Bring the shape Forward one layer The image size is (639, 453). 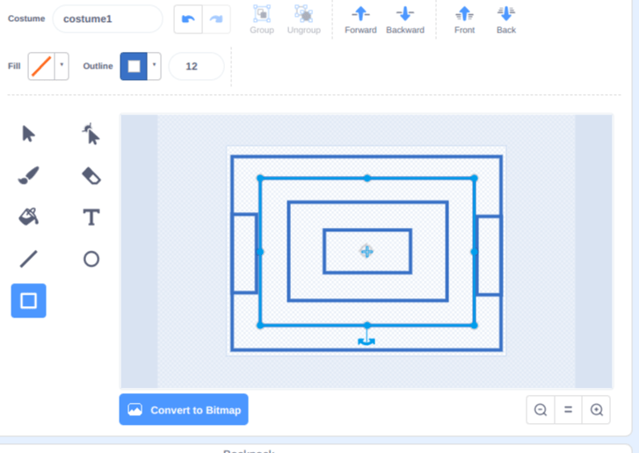point(360,19)
